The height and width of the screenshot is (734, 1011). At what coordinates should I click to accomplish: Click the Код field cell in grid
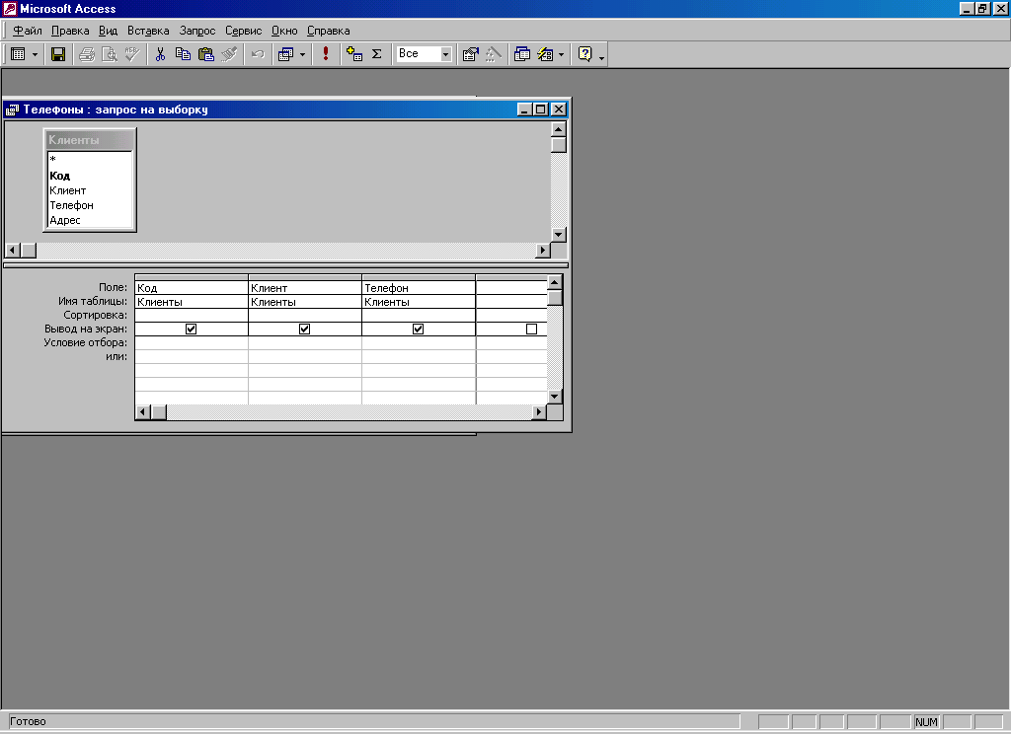click(191, 287)
